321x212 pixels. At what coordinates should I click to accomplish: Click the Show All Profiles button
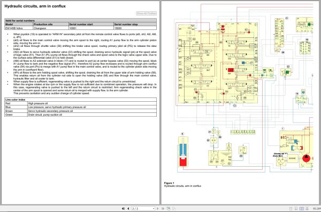147,13
